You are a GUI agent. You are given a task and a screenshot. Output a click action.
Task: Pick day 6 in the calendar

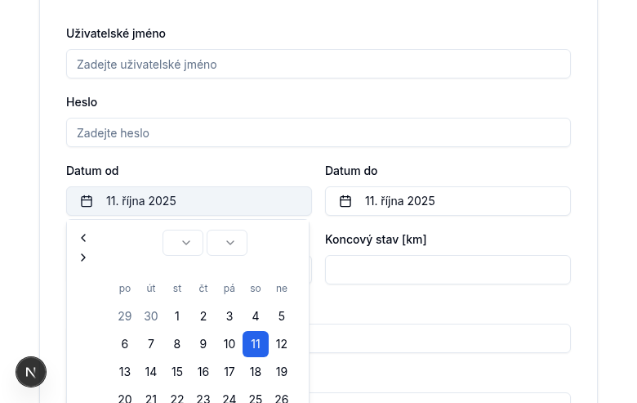(x=125, y=344)
